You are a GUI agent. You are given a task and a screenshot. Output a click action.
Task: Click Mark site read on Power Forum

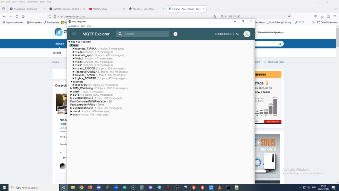pos(274,62)
